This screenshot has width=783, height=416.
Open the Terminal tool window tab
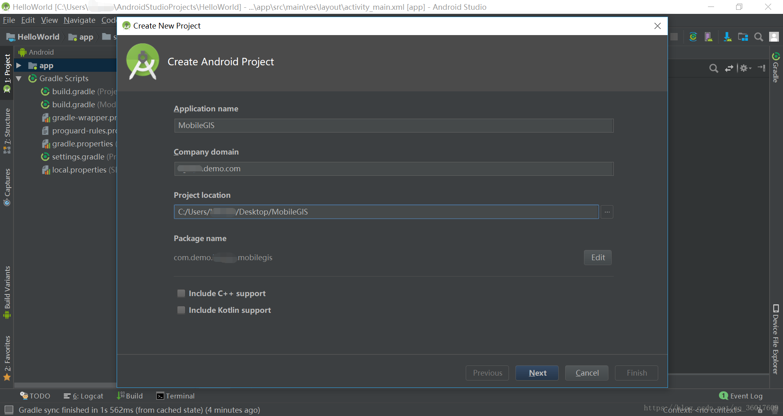coord(175,396)
